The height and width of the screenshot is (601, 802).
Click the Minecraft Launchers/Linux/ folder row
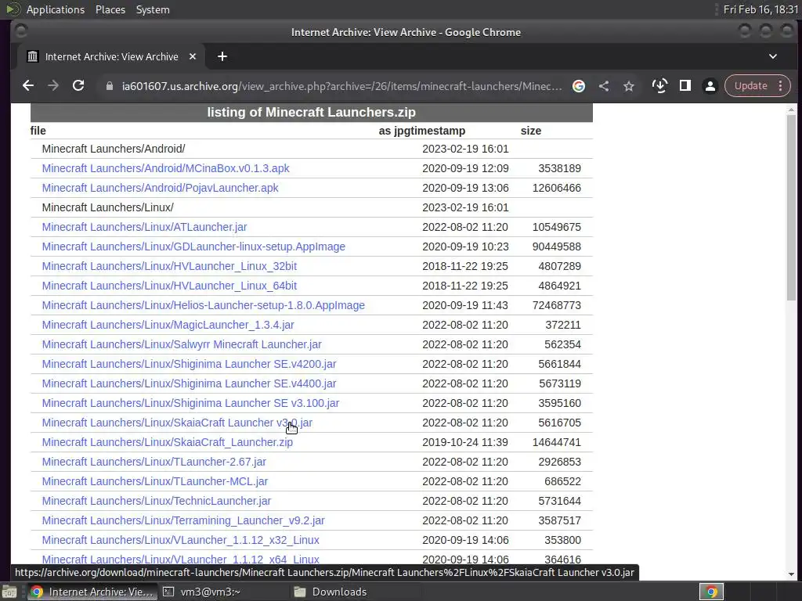[312, 207]
